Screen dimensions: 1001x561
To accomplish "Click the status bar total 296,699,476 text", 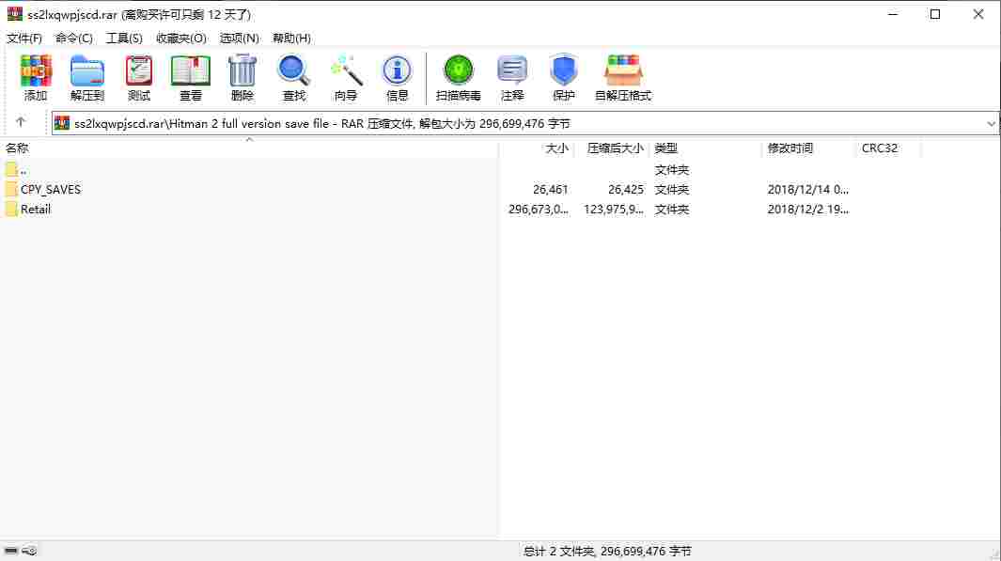I will 607,551.
